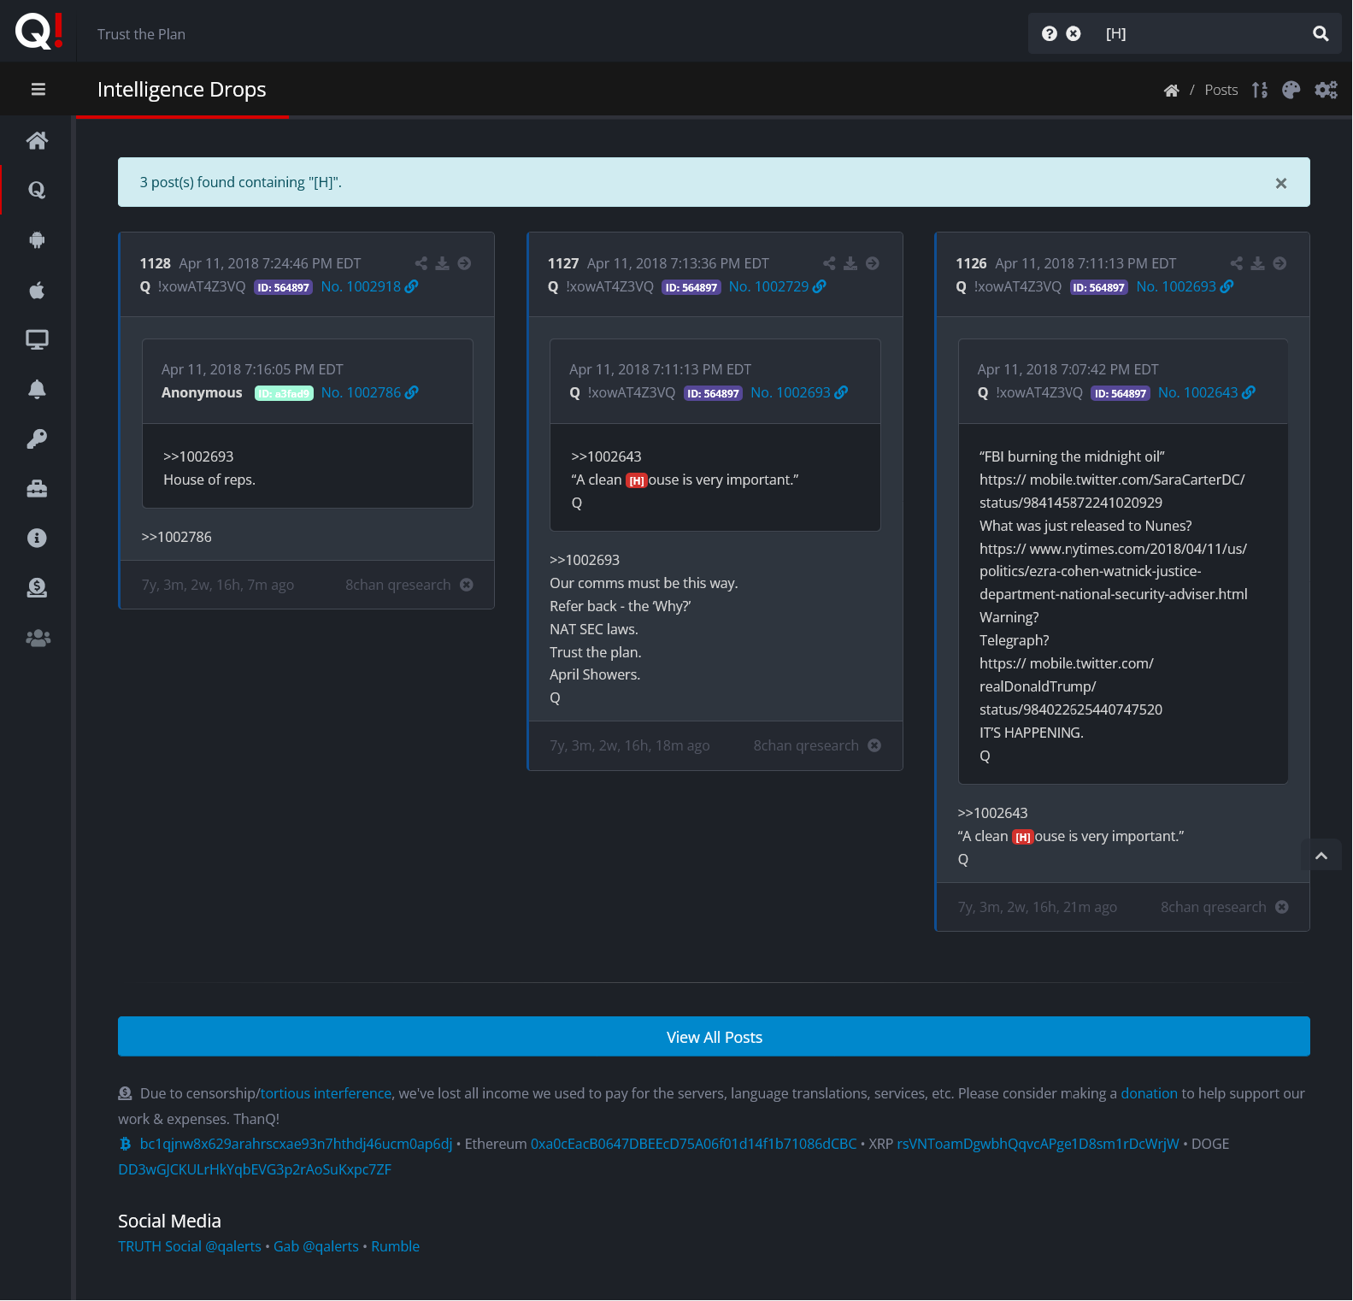
Task: Click the "IT'S HAPPENING." line
Action: click(1032, 733)
